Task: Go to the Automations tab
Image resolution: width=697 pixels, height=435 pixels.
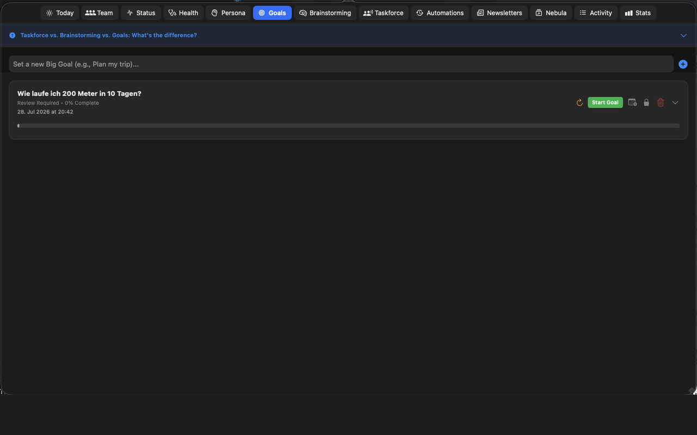Action: 440,13
